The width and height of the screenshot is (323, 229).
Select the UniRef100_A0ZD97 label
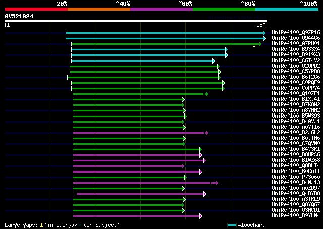tap(296, 188)
